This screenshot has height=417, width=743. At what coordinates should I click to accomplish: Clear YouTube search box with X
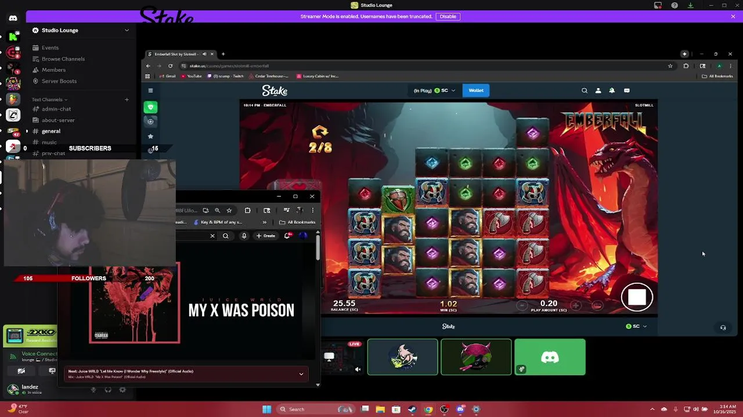coord(212,236)
